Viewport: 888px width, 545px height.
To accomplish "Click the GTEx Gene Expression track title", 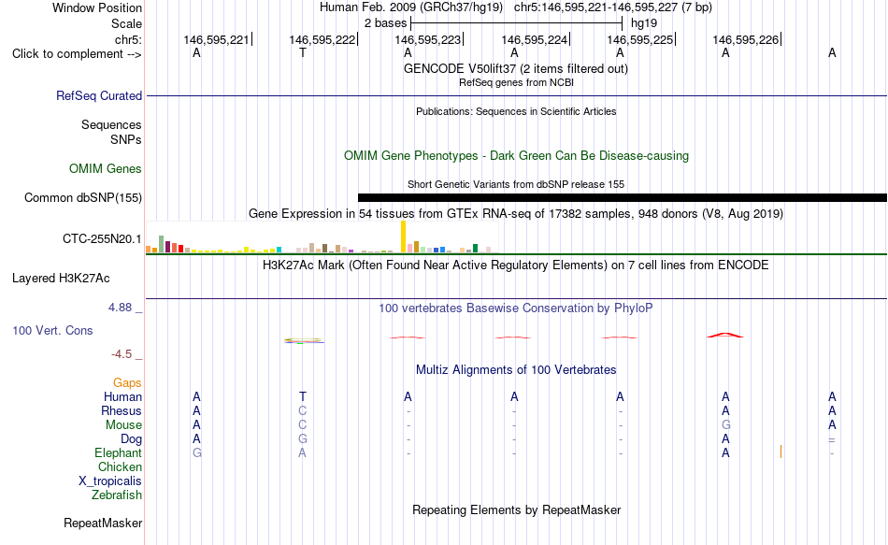I will 516,213.
